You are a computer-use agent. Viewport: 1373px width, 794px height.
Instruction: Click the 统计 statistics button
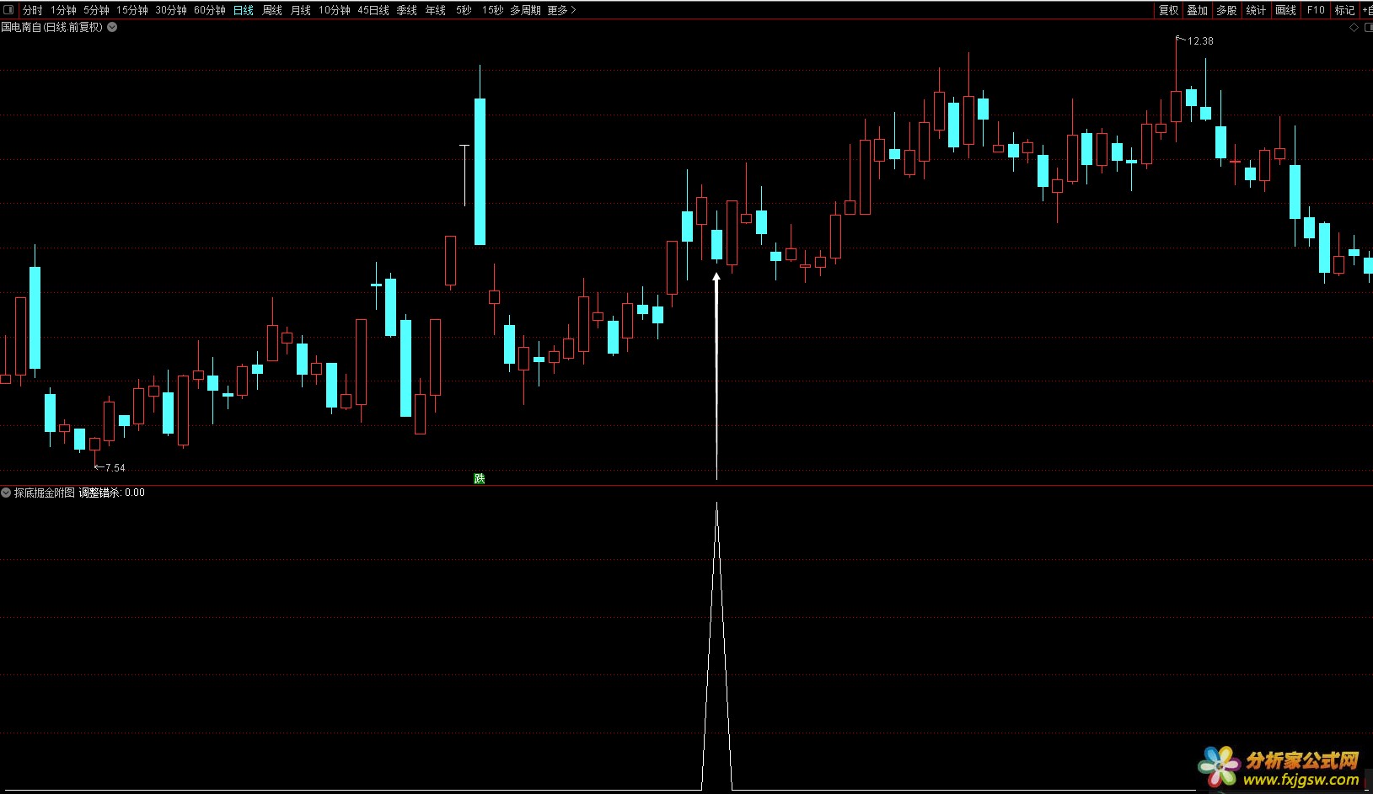[x=1256, y=10]
